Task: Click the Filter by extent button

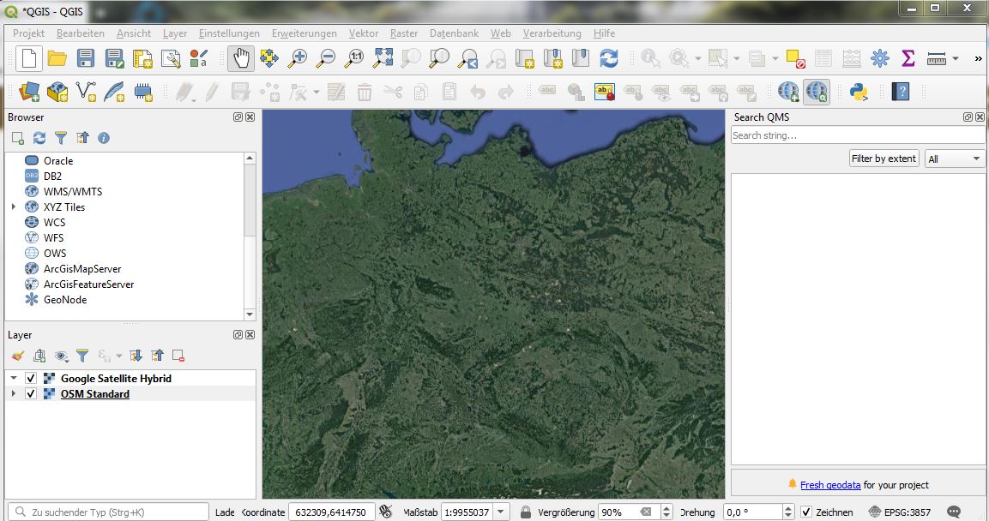Action: [x=883, y=159]
